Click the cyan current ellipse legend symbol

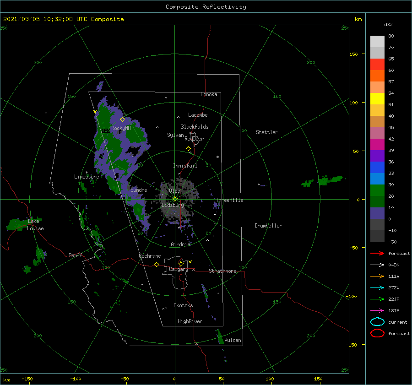pos(377,322)
